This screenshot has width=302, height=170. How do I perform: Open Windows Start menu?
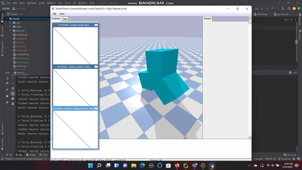coord(90,165)
